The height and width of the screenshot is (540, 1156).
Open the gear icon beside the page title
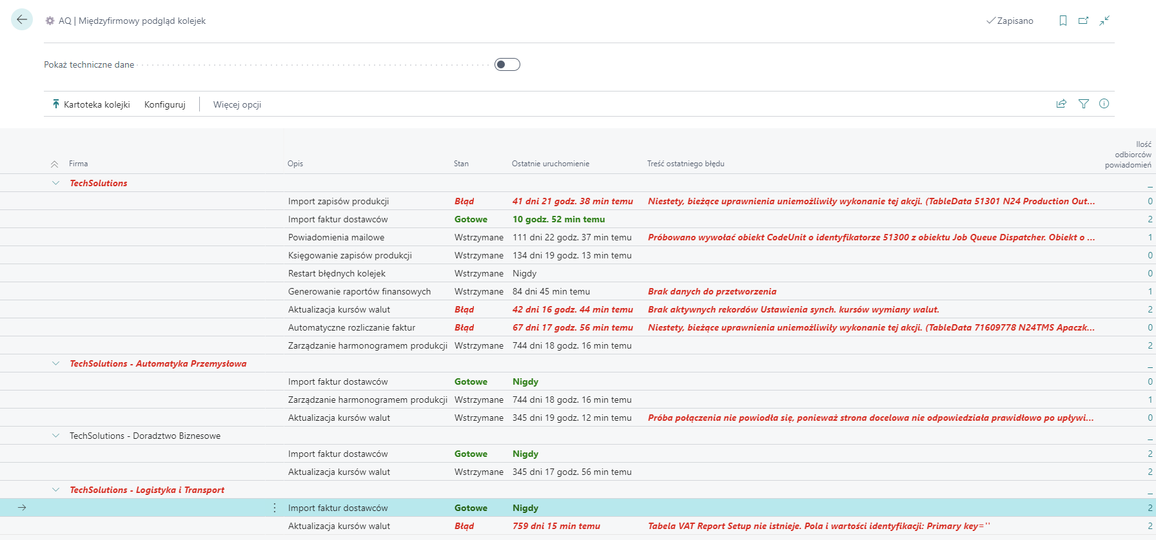(50, 21)
